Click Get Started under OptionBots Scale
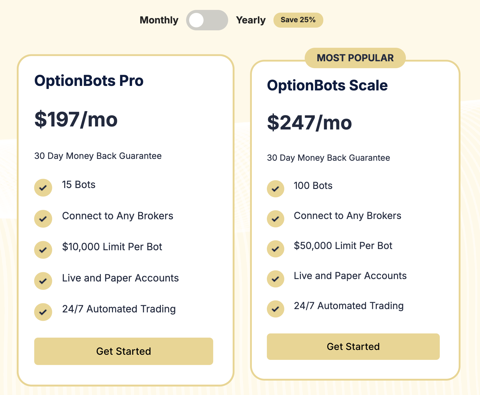480x395 pixels. pyautogui.click(x=353, y=347)
